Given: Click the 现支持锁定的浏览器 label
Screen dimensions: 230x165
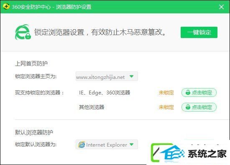Looking at the screenshot, I should pyautogui.click(x=39, y=93).
